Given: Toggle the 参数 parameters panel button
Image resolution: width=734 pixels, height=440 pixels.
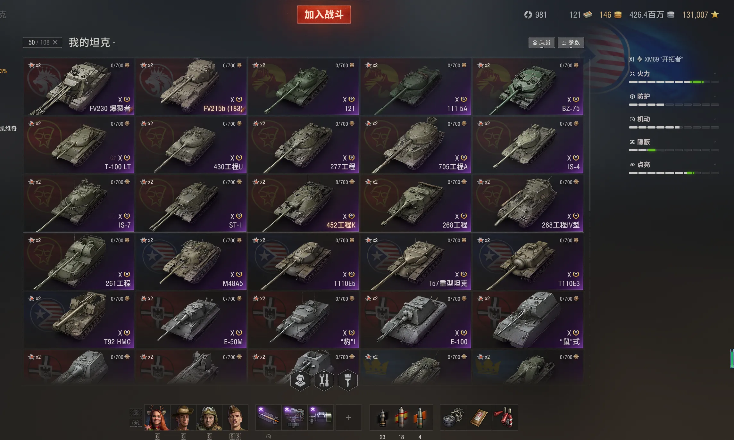Looking at the screenshot, I should pyautogui.click(x=571, y=42).
